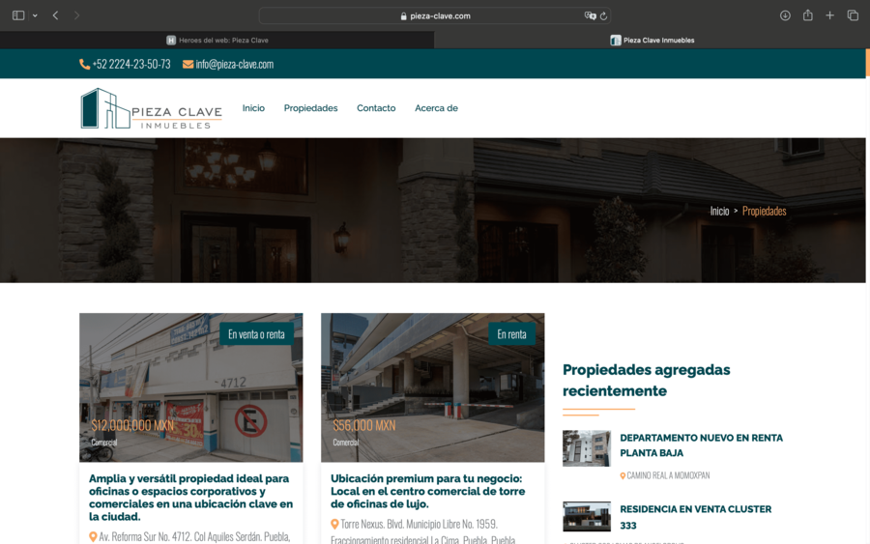Open Departamento Nuevo en Renta Planta Baja link
Viewport: 870px width, 544px height.
click(x=702, y=445)
